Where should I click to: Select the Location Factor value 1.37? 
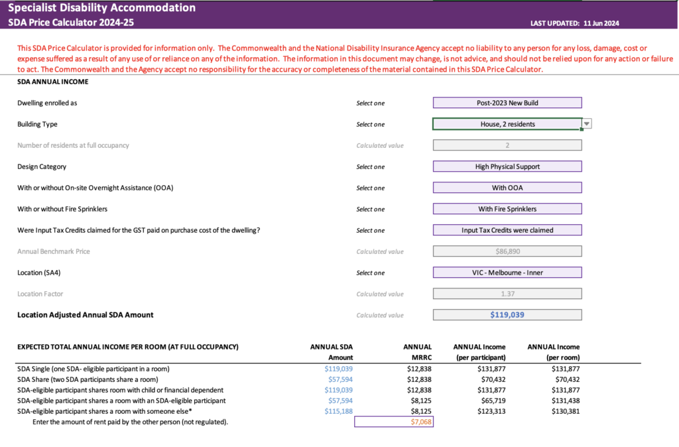point(507,293)
